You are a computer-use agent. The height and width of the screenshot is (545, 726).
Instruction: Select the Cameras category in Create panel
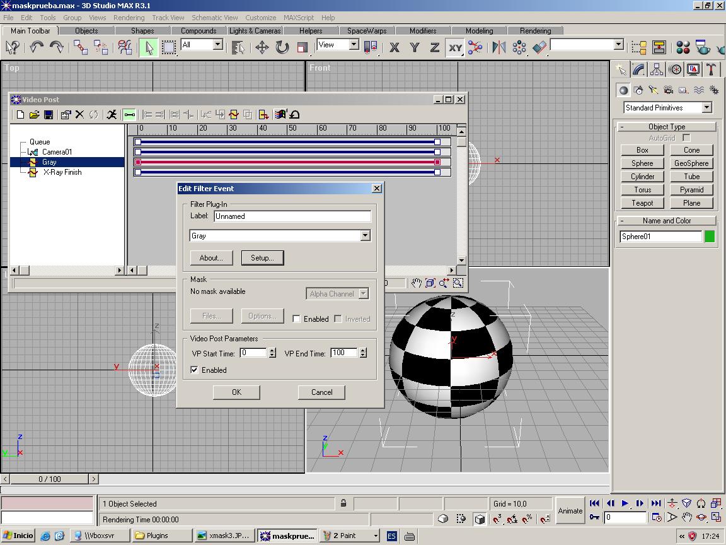[x=668, y=90]
